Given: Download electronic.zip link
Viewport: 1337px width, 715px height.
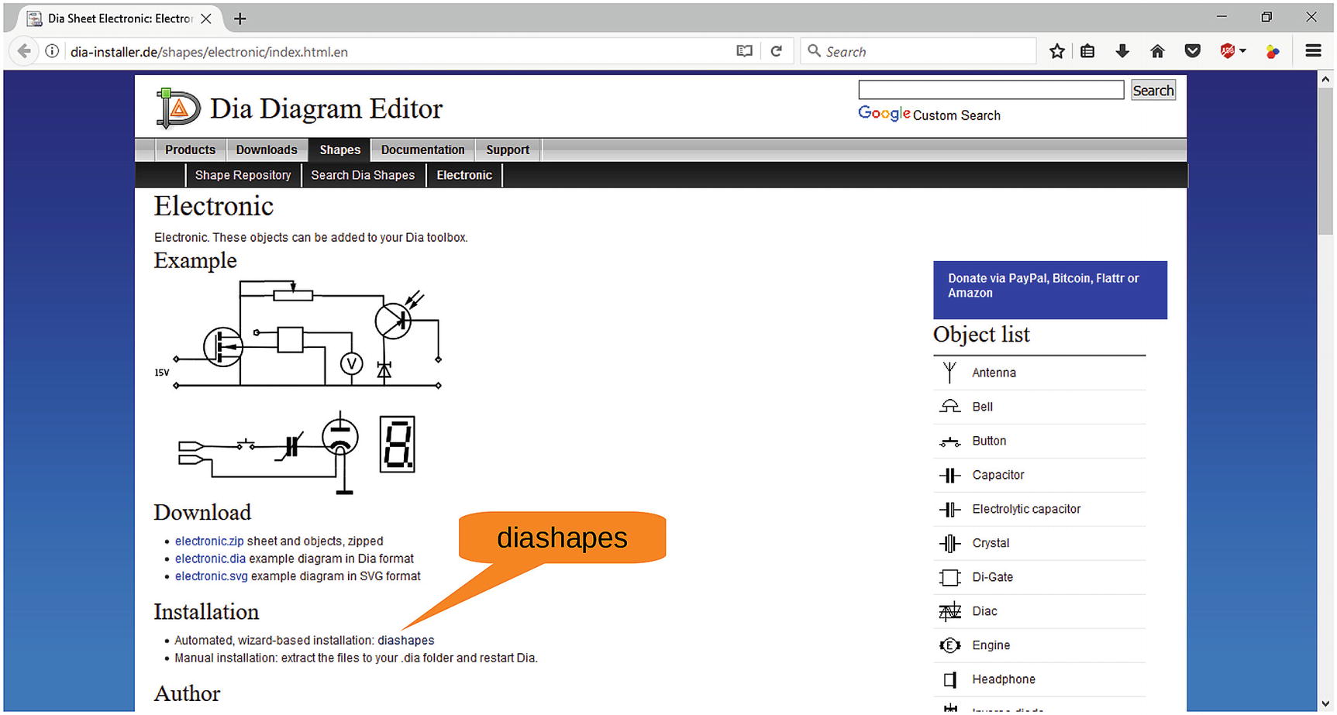Looking at the screenshot, I should pyautogui.click(x=209, y=541).
